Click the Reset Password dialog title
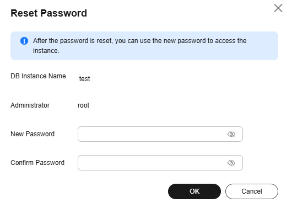292x208 pixels. (x=49, y=13)
